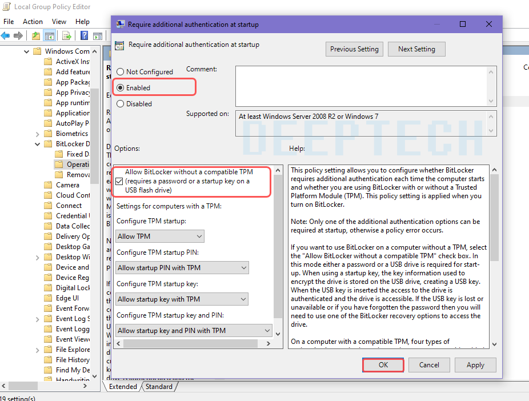The width and height of the screenshot is (529, 401).
Task: Select the Not Configured radio button
Action: coord(120,72)
